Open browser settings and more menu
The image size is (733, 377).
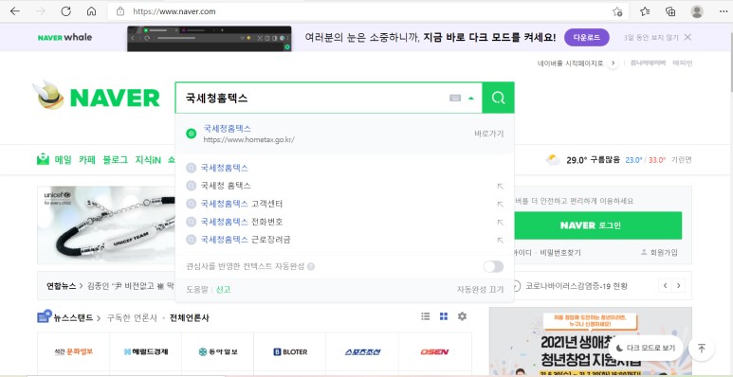(x=724, y=11)
